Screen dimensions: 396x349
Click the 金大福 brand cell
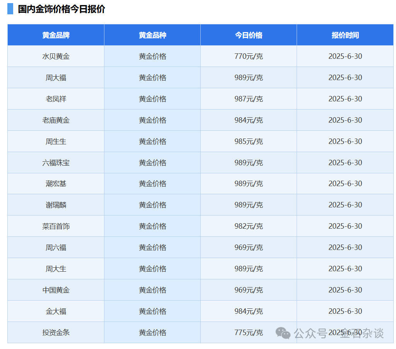point(56,311)
